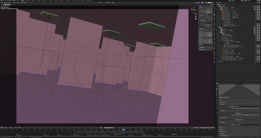The height and width of the screenshot is (138, 261).
Task: Open the Object Mode dropdown
Action: [x=8, y=3]
